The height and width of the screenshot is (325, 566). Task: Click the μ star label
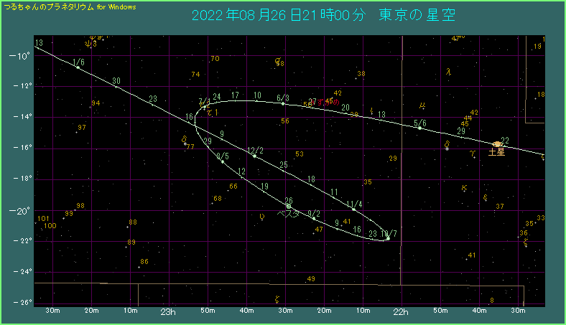point(422,106)
